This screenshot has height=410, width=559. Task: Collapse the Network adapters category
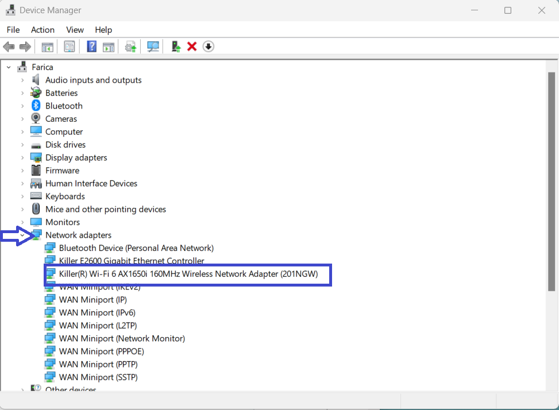tap(23, 235)
